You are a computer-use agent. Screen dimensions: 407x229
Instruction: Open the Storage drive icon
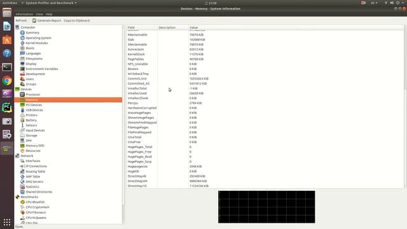click(22, 135)
